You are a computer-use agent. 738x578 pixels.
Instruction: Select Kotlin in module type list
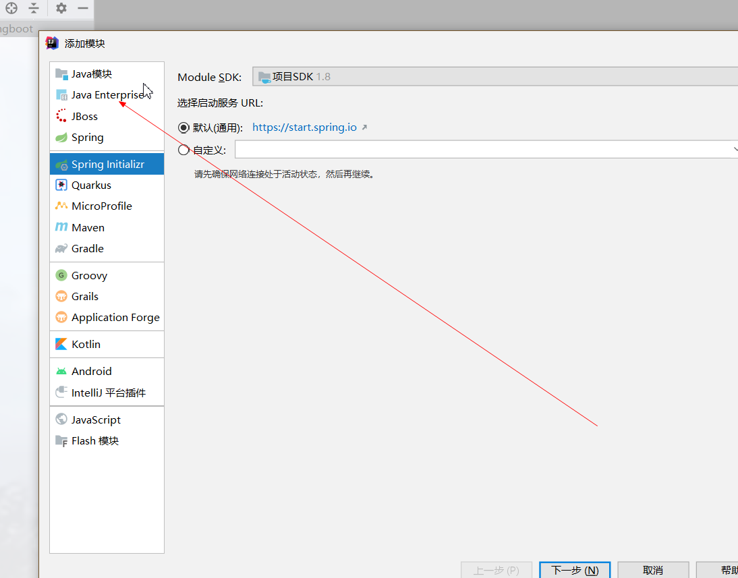(x=107, y=344)
